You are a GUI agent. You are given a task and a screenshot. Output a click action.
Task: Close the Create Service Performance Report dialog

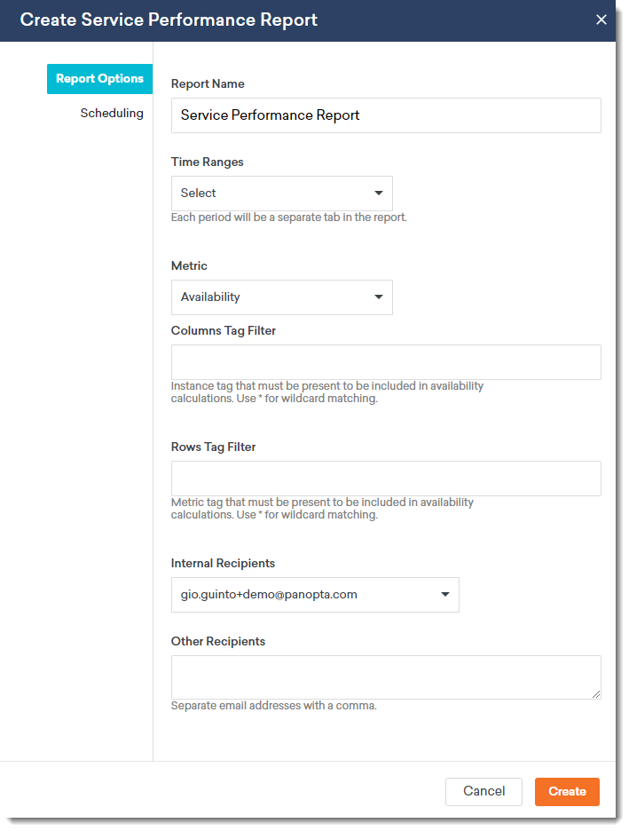tap(601, 20)
